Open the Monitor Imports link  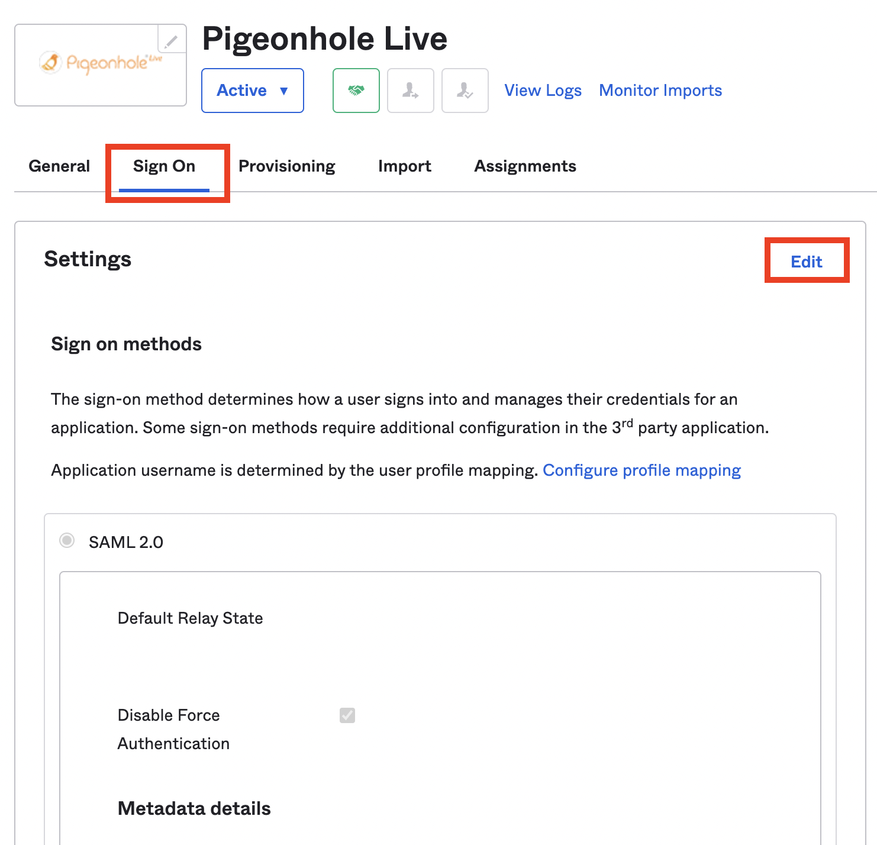coord(660,91)
